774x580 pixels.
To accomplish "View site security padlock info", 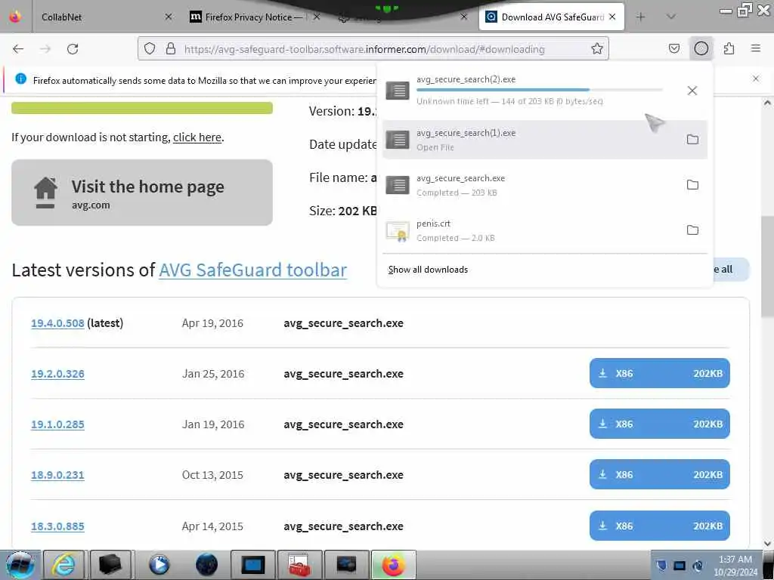I will [171, 48].
